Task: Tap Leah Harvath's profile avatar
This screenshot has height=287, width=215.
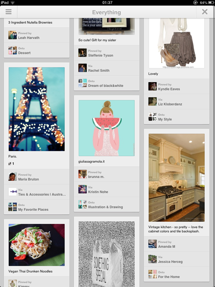Action: point(12,35)
